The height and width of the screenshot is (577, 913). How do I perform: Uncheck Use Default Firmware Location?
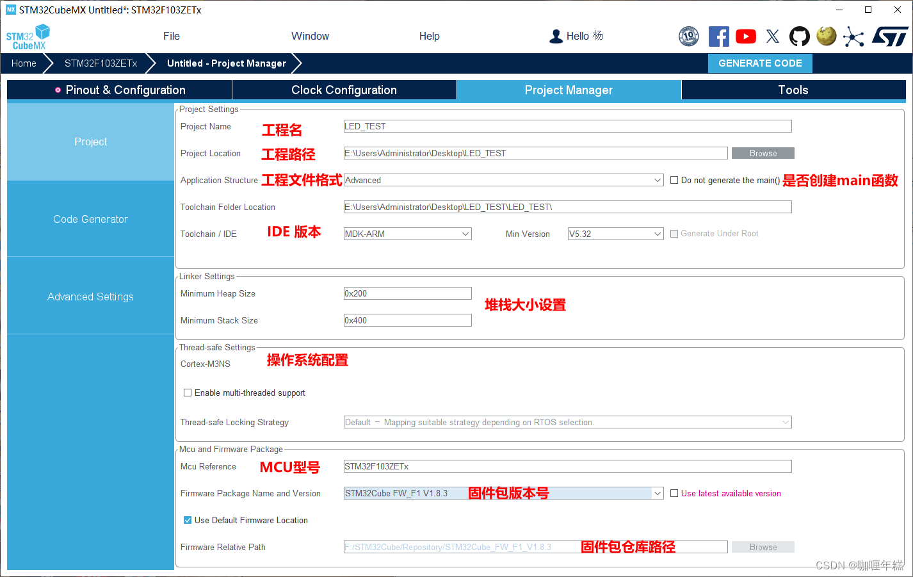coord(188,520)
